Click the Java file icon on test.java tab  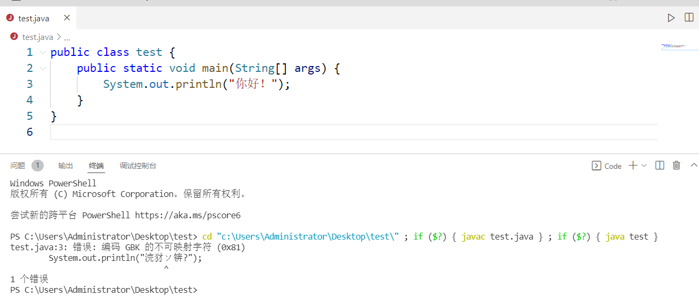[10, 18]
